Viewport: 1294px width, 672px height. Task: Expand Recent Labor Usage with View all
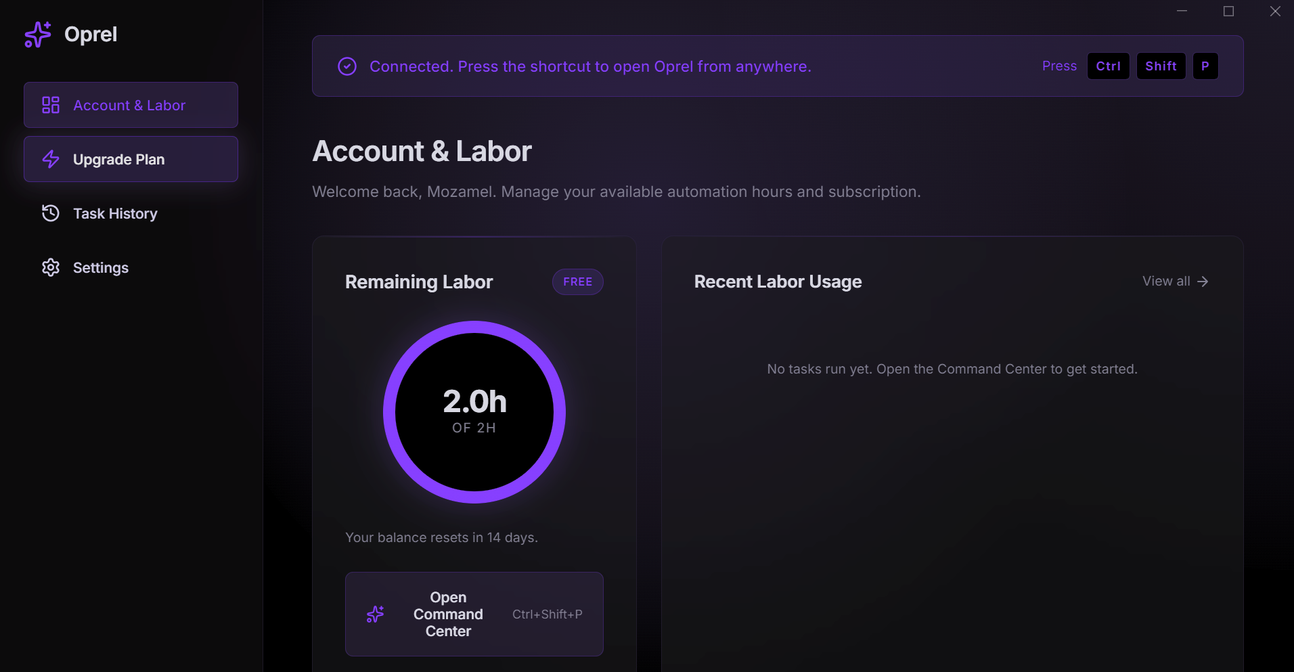(1167, 281)
